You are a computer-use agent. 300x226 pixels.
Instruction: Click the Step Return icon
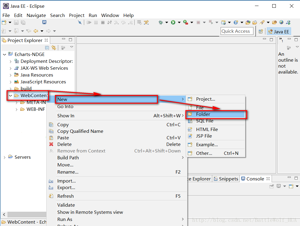[130, 23]
